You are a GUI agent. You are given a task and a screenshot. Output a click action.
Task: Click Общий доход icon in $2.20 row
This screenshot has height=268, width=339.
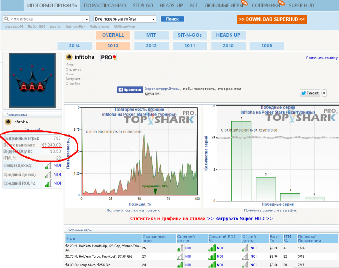click(246, 248)
